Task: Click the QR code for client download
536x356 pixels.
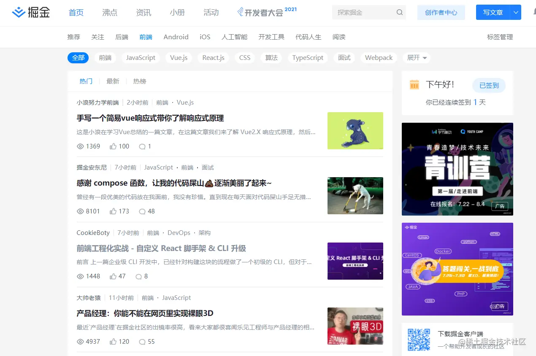Action: [x=419, y=340]
